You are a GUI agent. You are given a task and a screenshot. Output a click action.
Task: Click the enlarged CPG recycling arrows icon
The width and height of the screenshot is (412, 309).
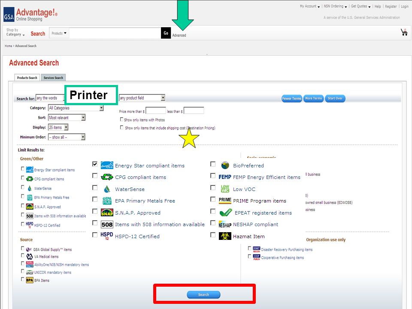click(x=107, y=177)
